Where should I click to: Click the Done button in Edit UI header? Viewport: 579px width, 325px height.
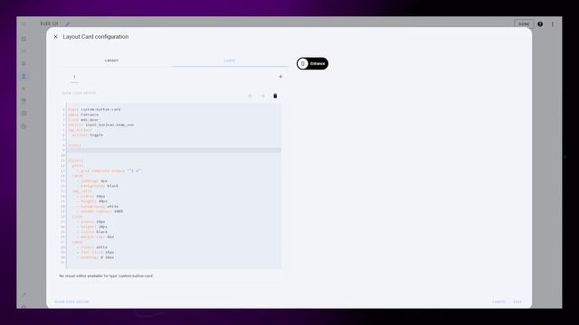coord(524,24)
